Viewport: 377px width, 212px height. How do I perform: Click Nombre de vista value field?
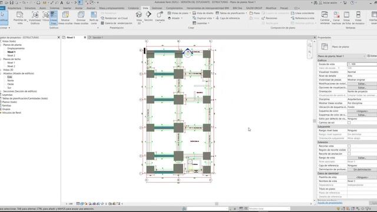click(x=362, y=181)
